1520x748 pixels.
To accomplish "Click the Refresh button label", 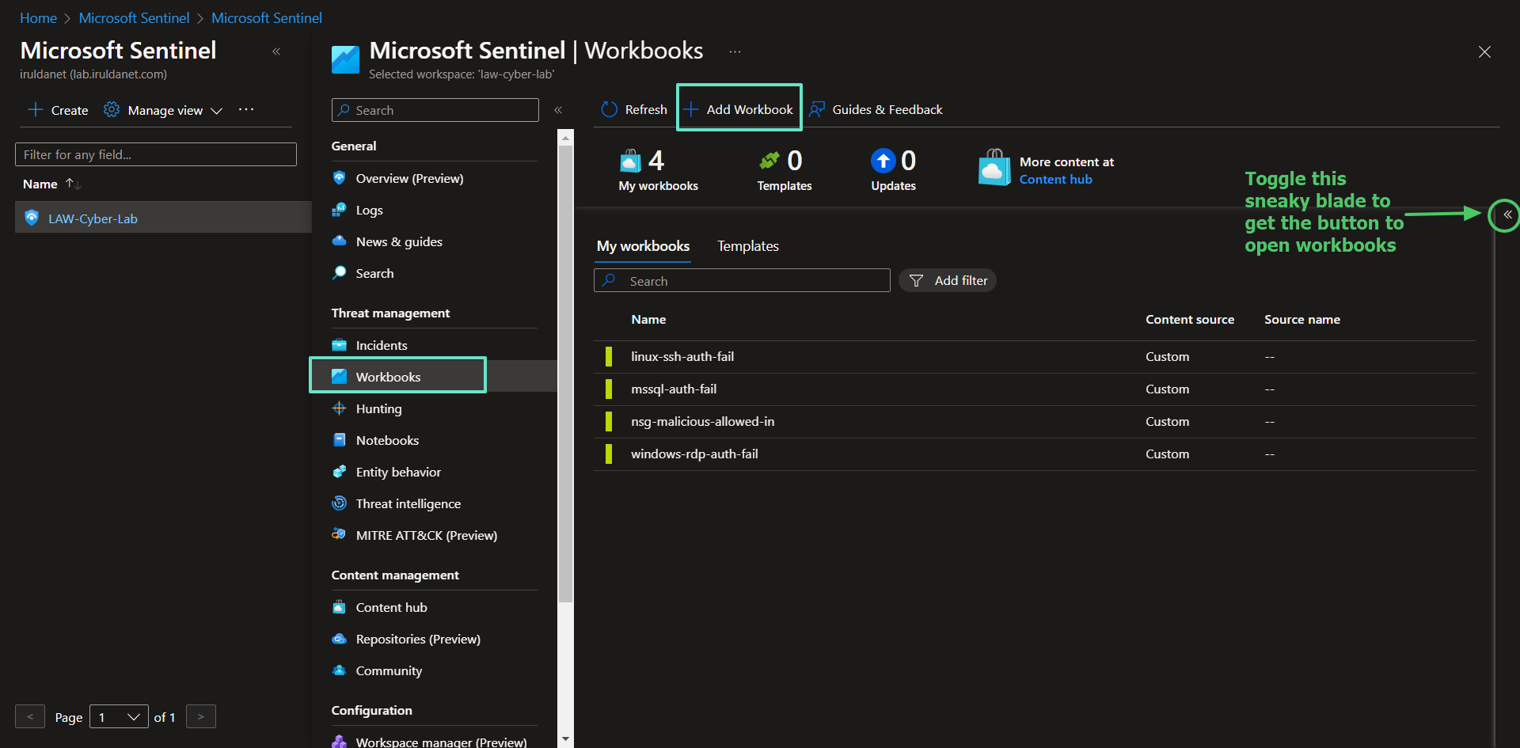I will (646, 109).
